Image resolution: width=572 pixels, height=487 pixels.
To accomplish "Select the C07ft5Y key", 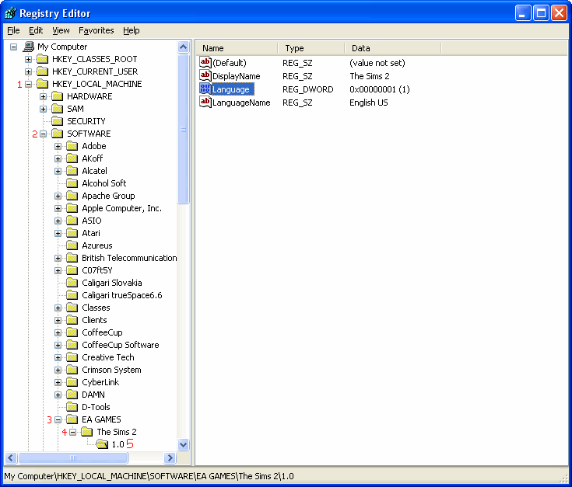I will coord(97,270).
